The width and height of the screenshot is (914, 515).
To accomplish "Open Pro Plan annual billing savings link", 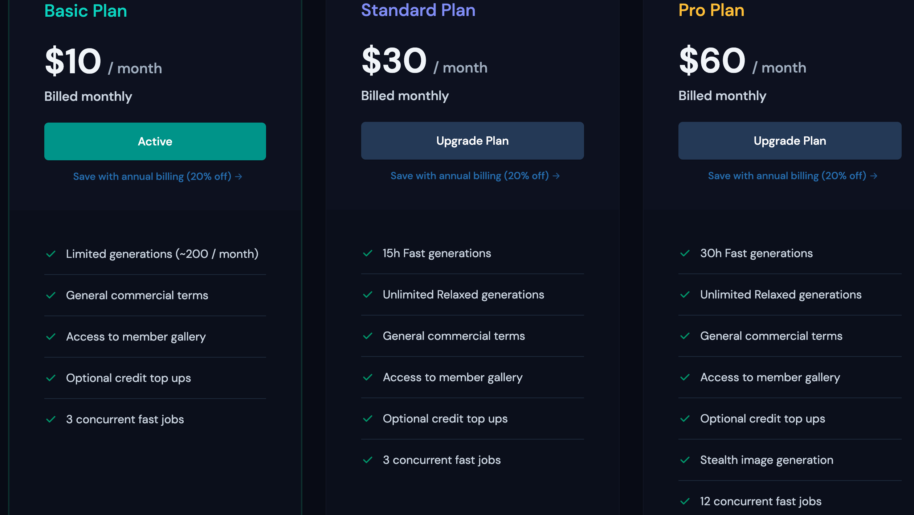I will click(792, 176).
